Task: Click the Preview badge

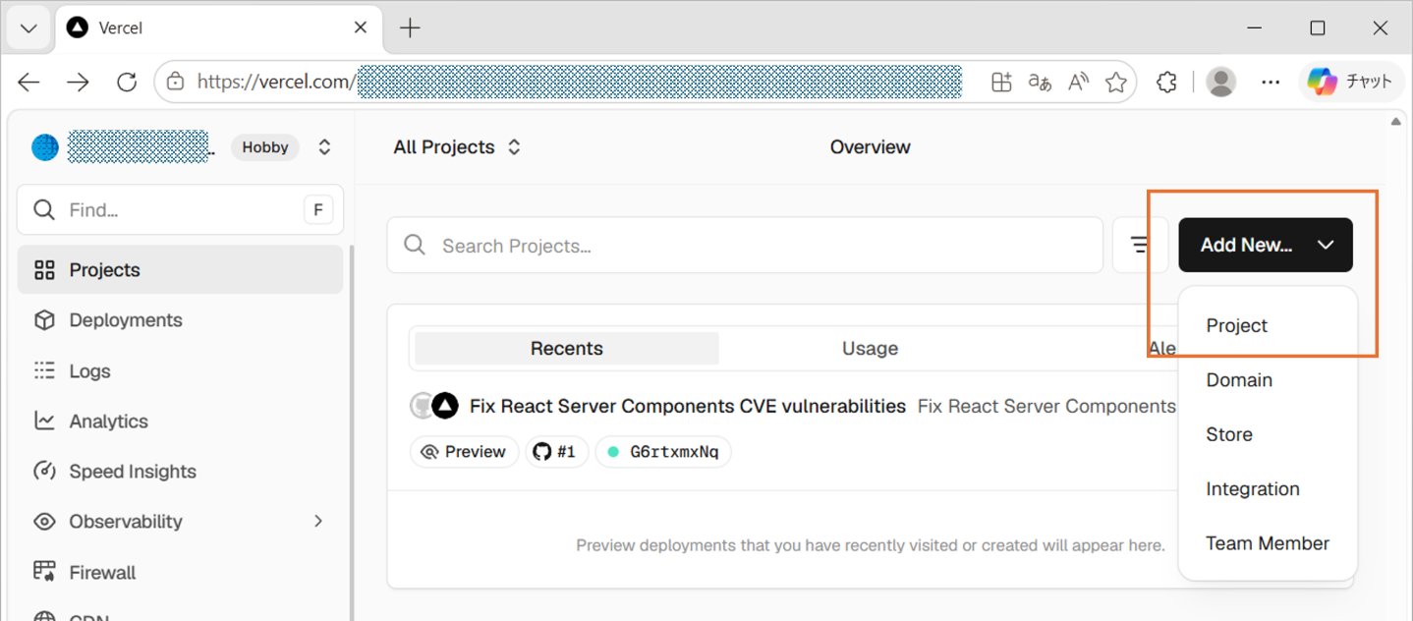Action: (464, 452)
